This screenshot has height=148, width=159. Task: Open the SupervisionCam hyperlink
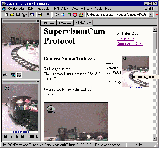point(130,44)
